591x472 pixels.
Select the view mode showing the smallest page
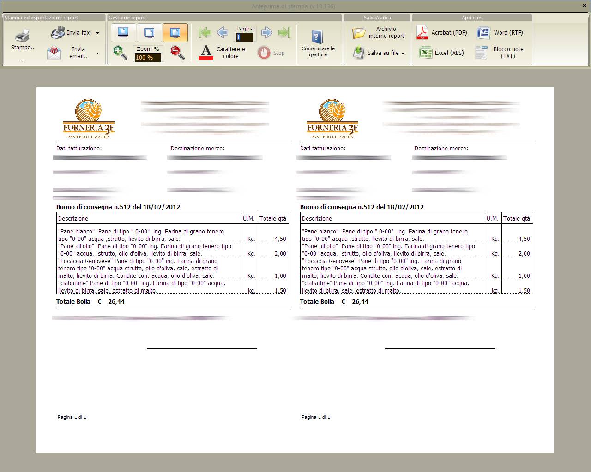click(x=123, y=32)
